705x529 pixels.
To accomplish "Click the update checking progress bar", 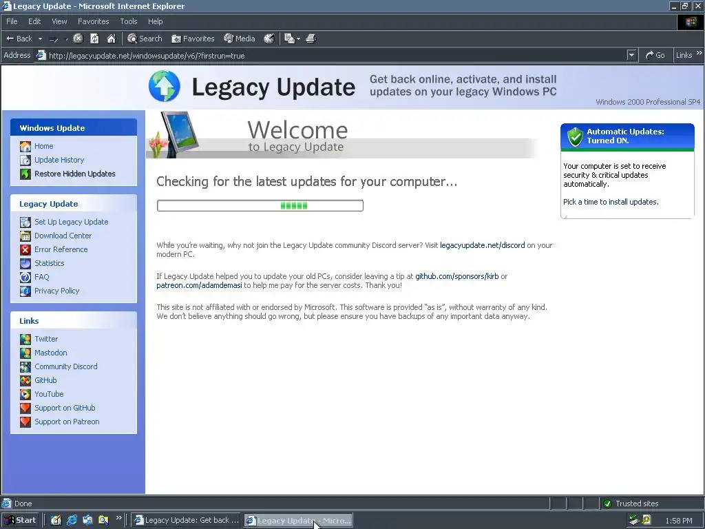I will pos(260,205).
